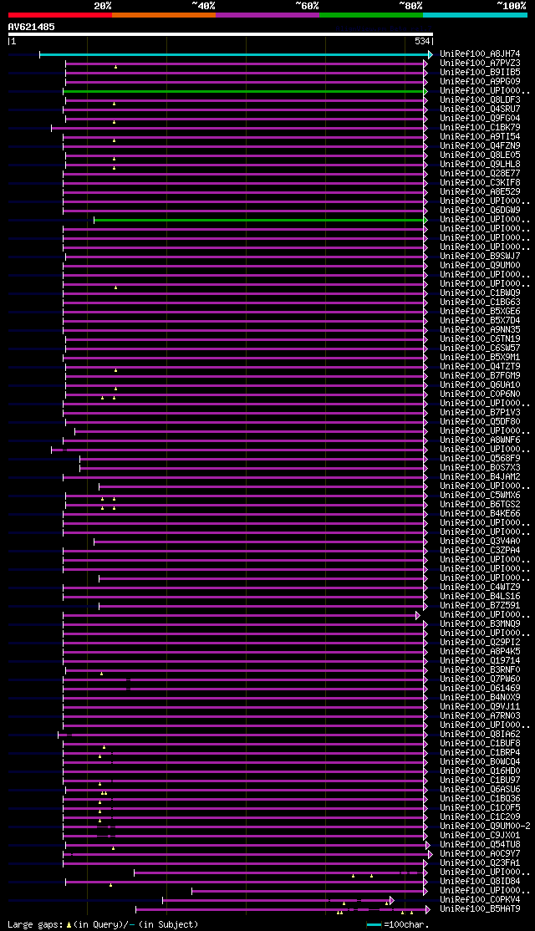Image resolution: width=535 pixels, height=931 pixels.
Task: Click the UniRef100_C6TN19 entry
Action: [481, 339]
